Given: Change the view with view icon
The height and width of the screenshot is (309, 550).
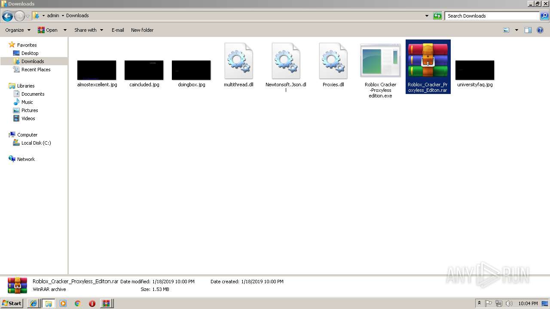Looking at the screenshot, I should click(x=506, y=30).
